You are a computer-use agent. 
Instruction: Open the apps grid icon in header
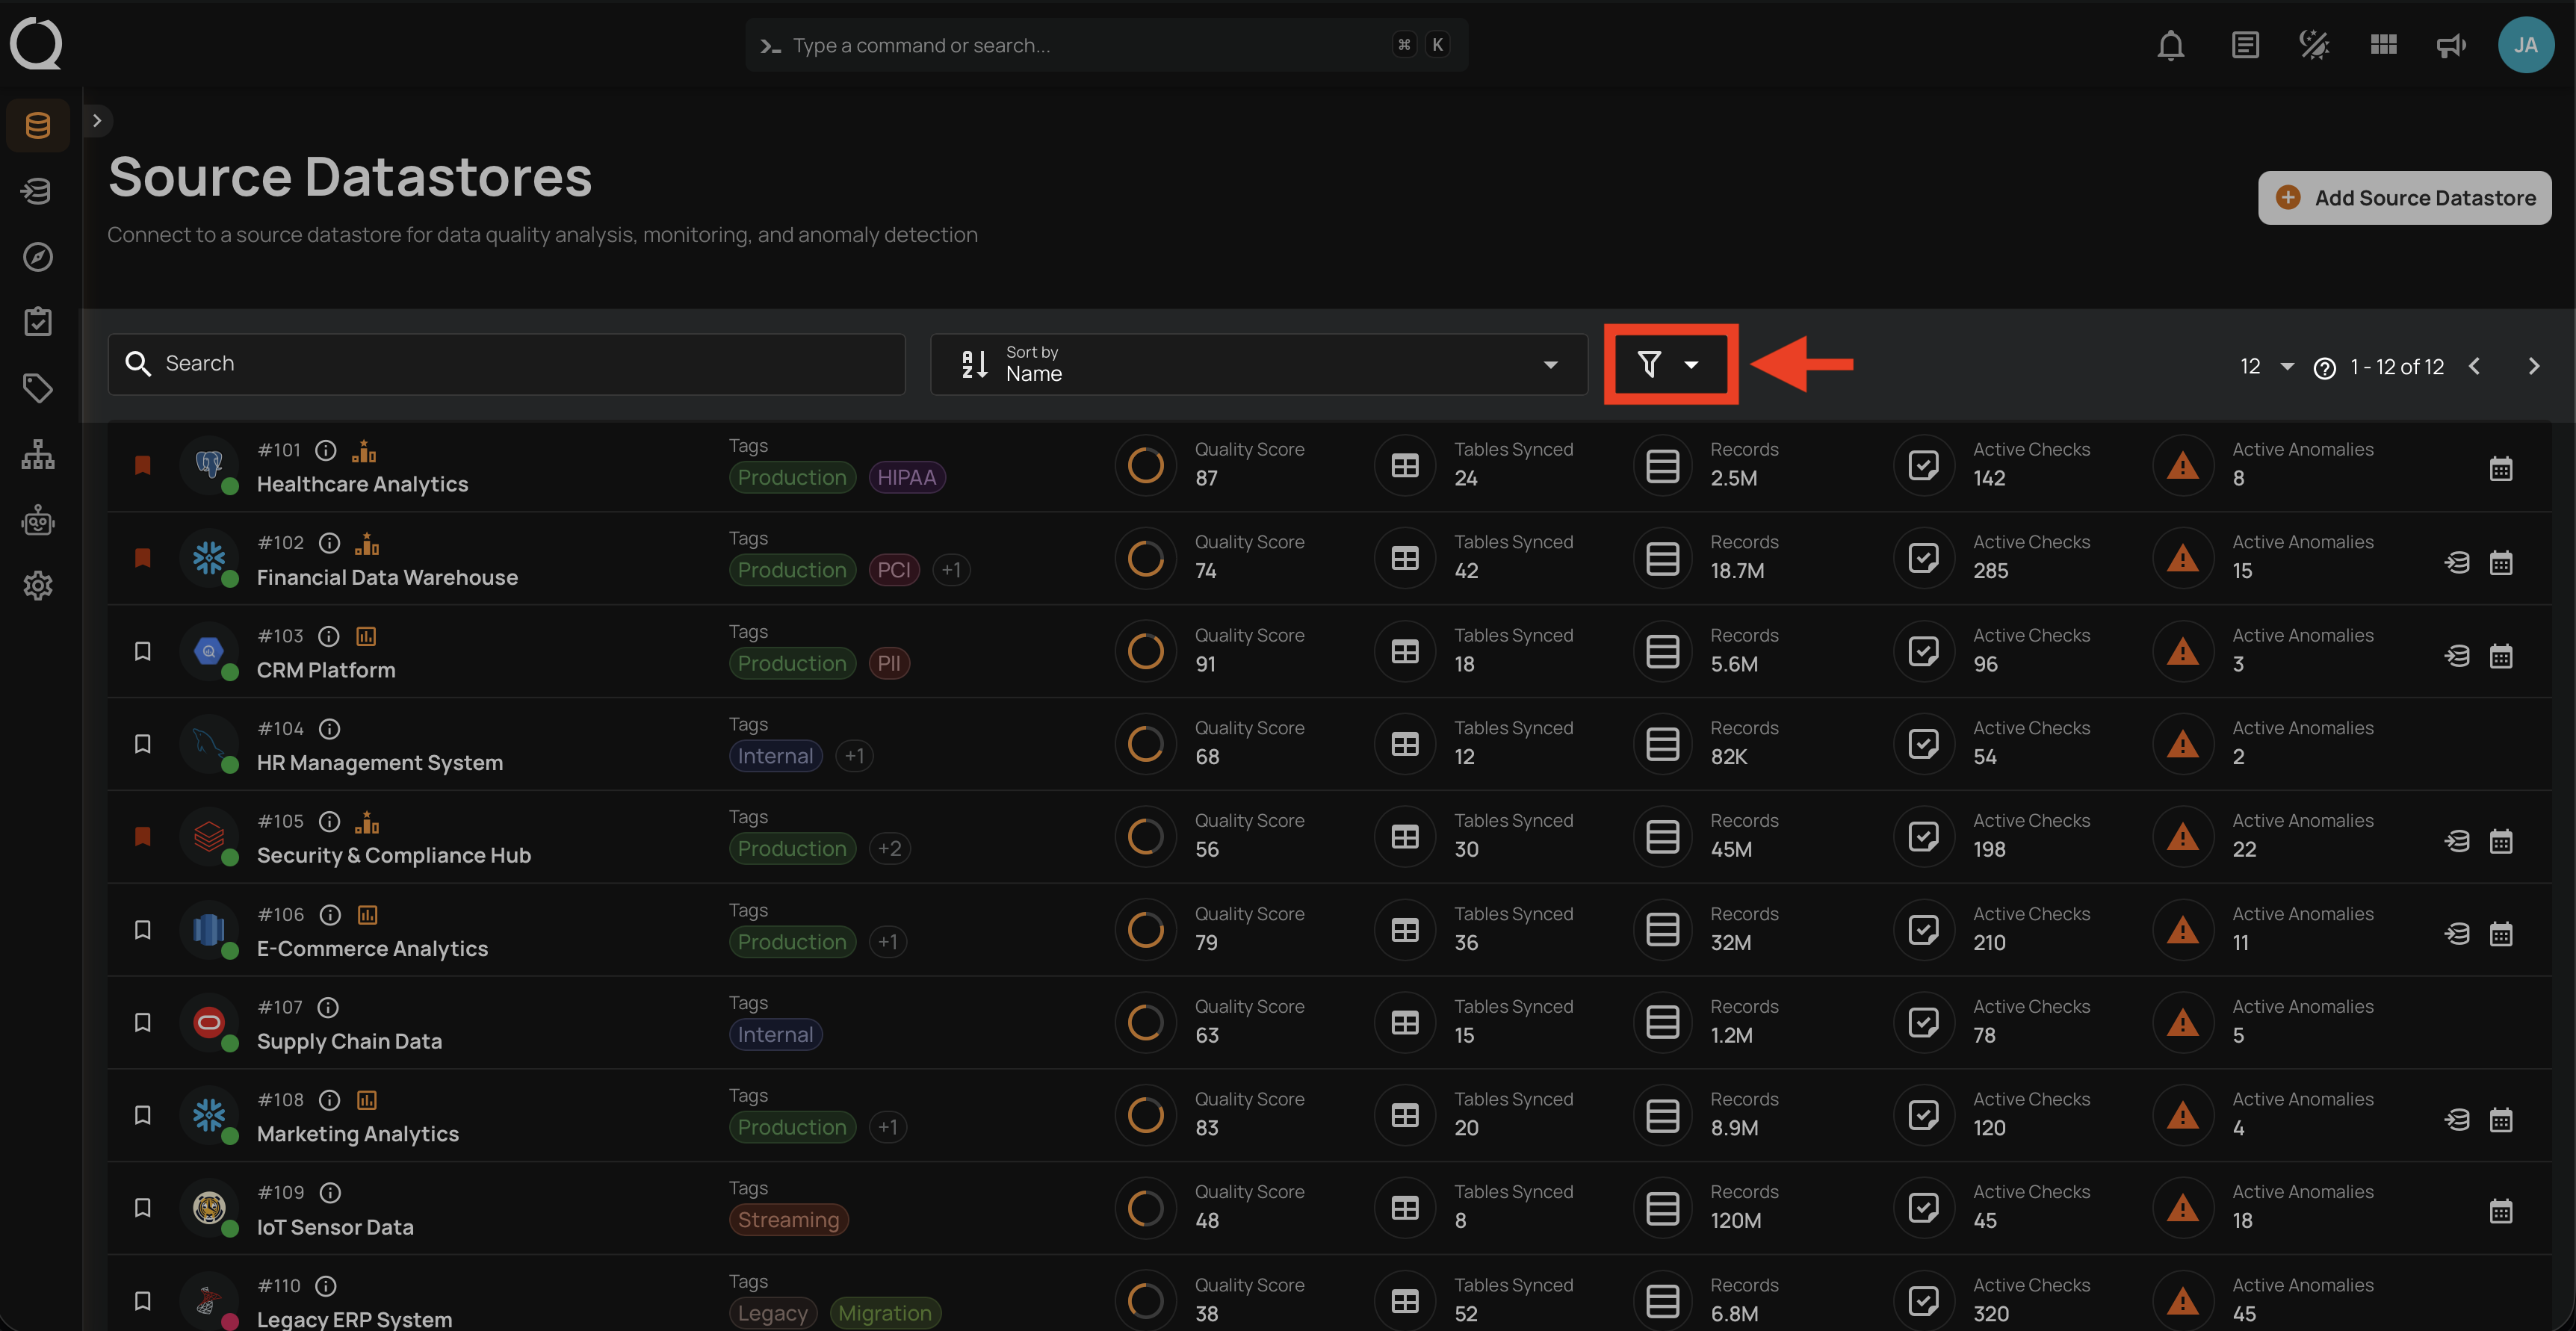tap(2383, 45)
